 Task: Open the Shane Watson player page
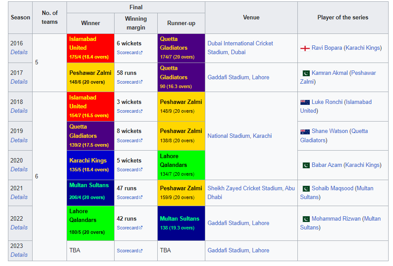330,131
